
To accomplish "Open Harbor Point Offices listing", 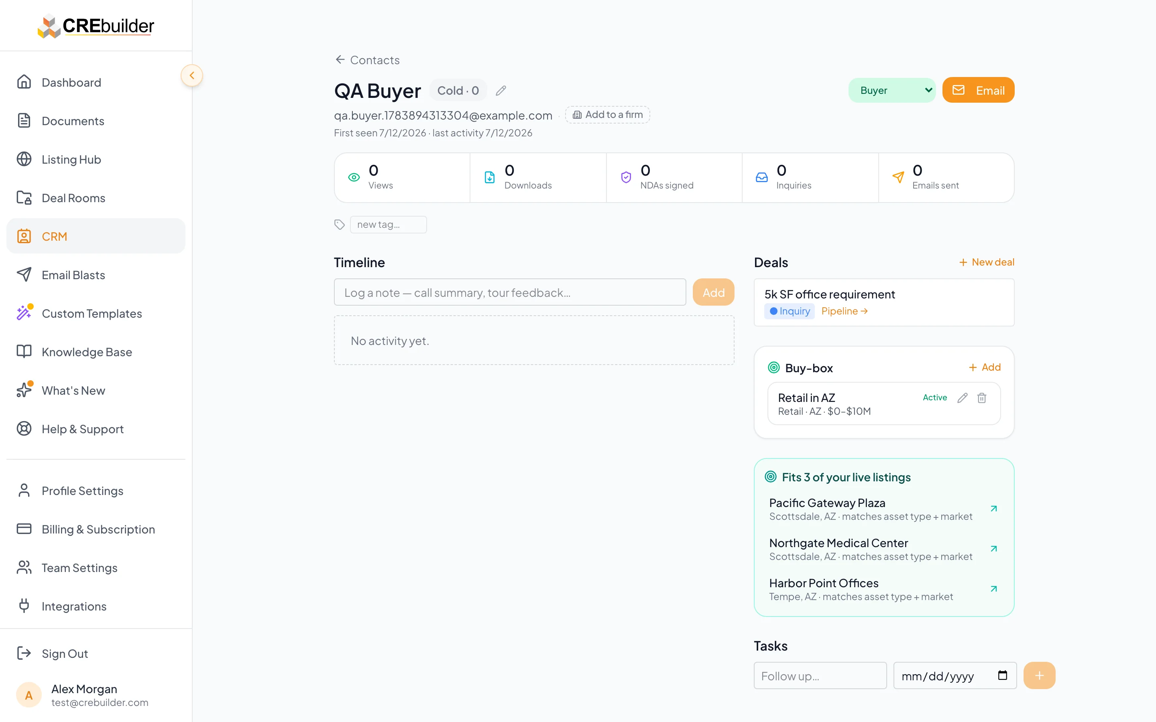I will click(884, 589).
